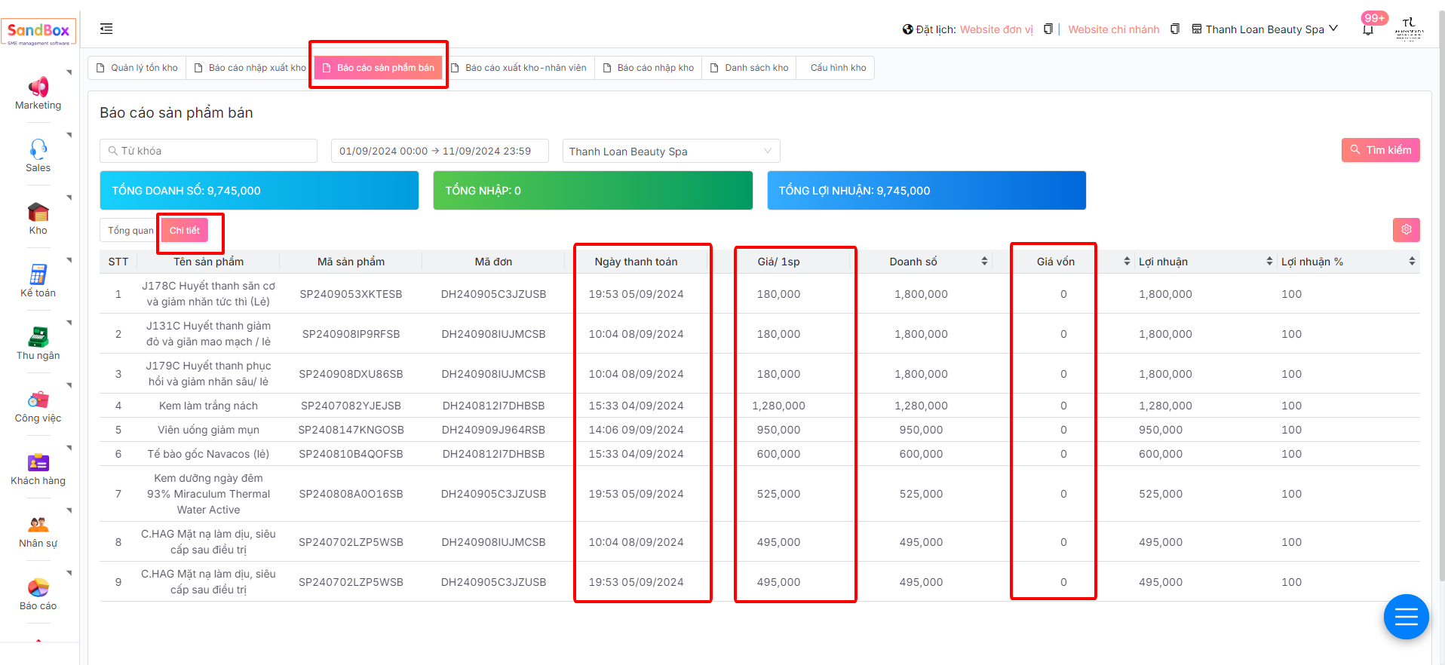Click the Tìm kiếm search button
This screenshot has height=665, width=1445.
[1380, 150]
